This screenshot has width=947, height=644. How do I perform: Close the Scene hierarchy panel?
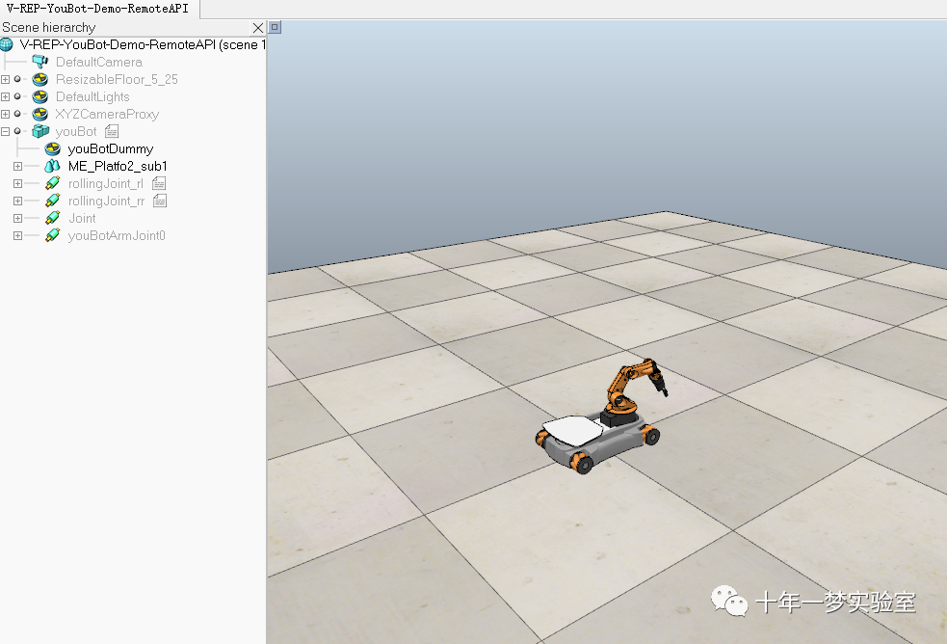coord(258,28)
